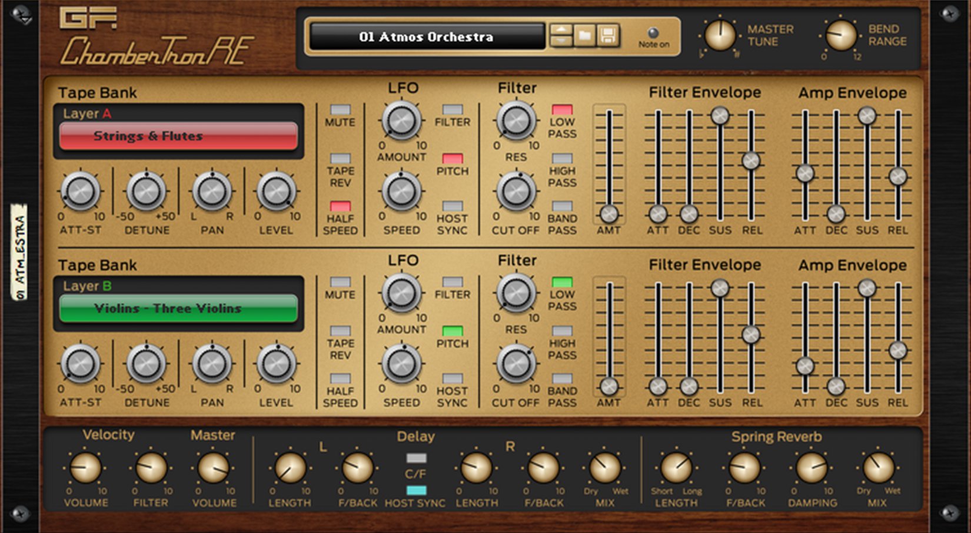Toggle Delay Host Sync button

coord(416,491)
